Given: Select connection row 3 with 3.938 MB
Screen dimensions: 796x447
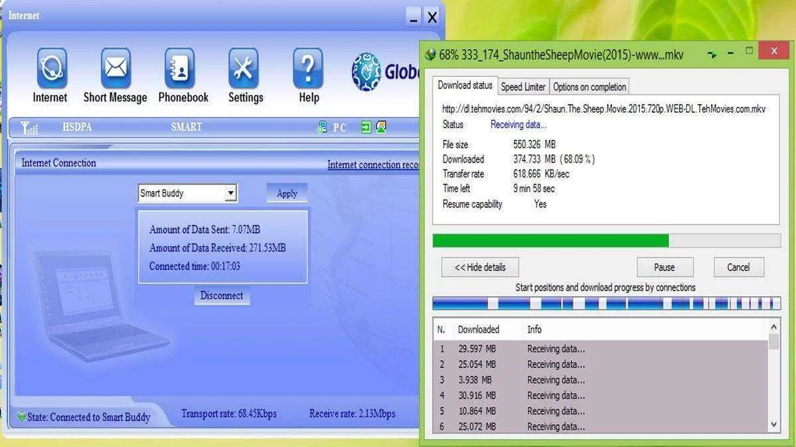Looking at the screenshot, I should coord(601,380).
